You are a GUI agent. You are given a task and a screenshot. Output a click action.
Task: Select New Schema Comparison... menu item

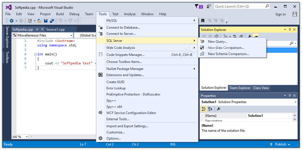click(x=232, y=54)
